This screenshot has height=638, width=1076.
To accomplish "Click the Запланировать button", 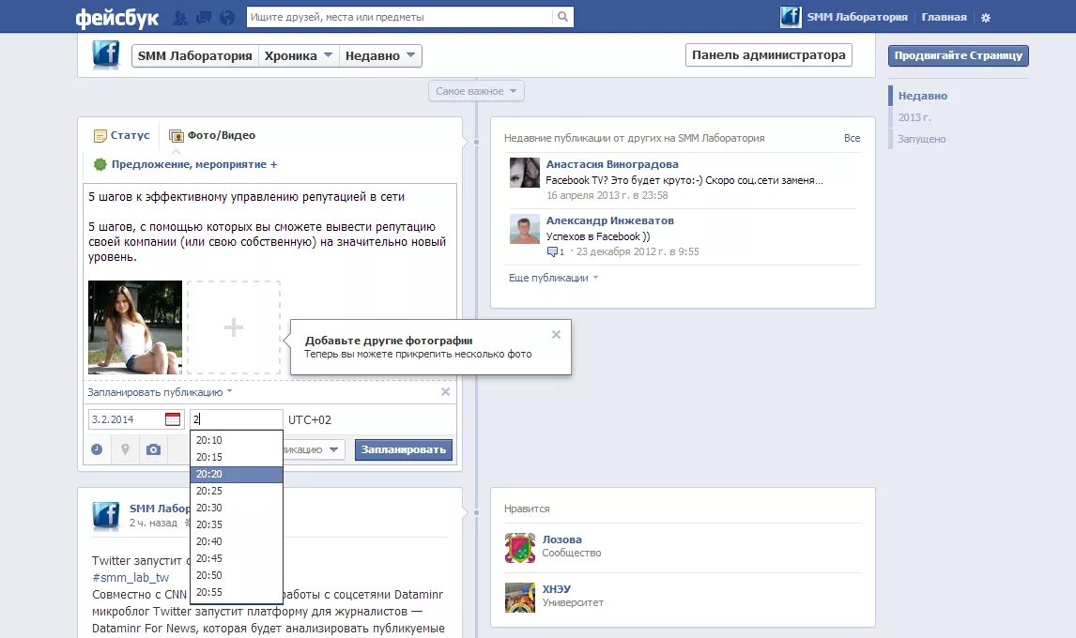I will pos(404,449).
